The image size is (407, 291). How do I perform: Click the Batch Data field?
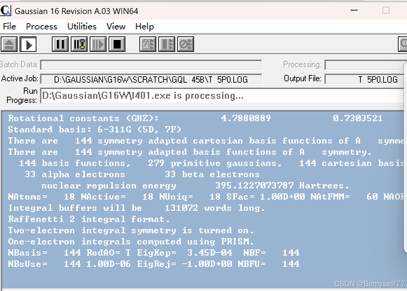[x=151, y=65]
